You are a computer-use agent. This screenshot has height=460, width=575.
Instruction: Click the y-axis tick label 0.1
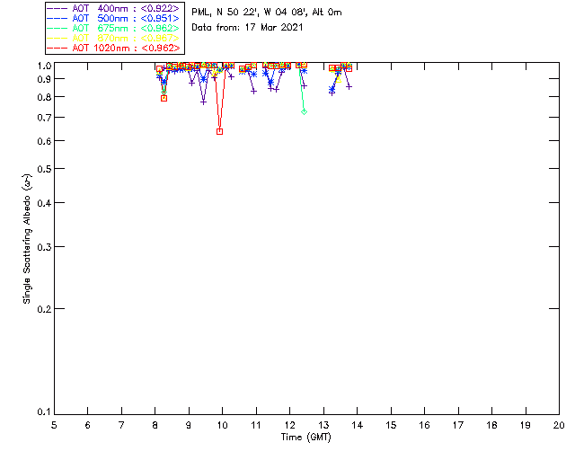[x=44, y=412]
